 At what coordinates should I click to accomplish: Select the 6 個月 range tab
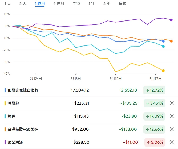59,3
